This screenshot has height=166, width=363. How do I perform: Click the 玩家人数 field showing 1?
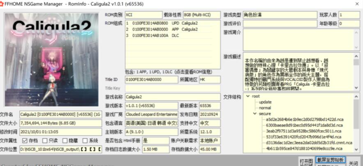349,15
